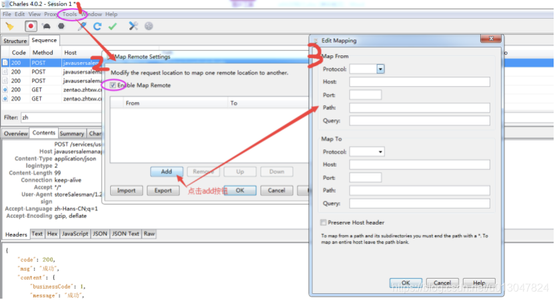The image size is (555, 300).
Task: Open the Tools menu
Action: (70, 14)
